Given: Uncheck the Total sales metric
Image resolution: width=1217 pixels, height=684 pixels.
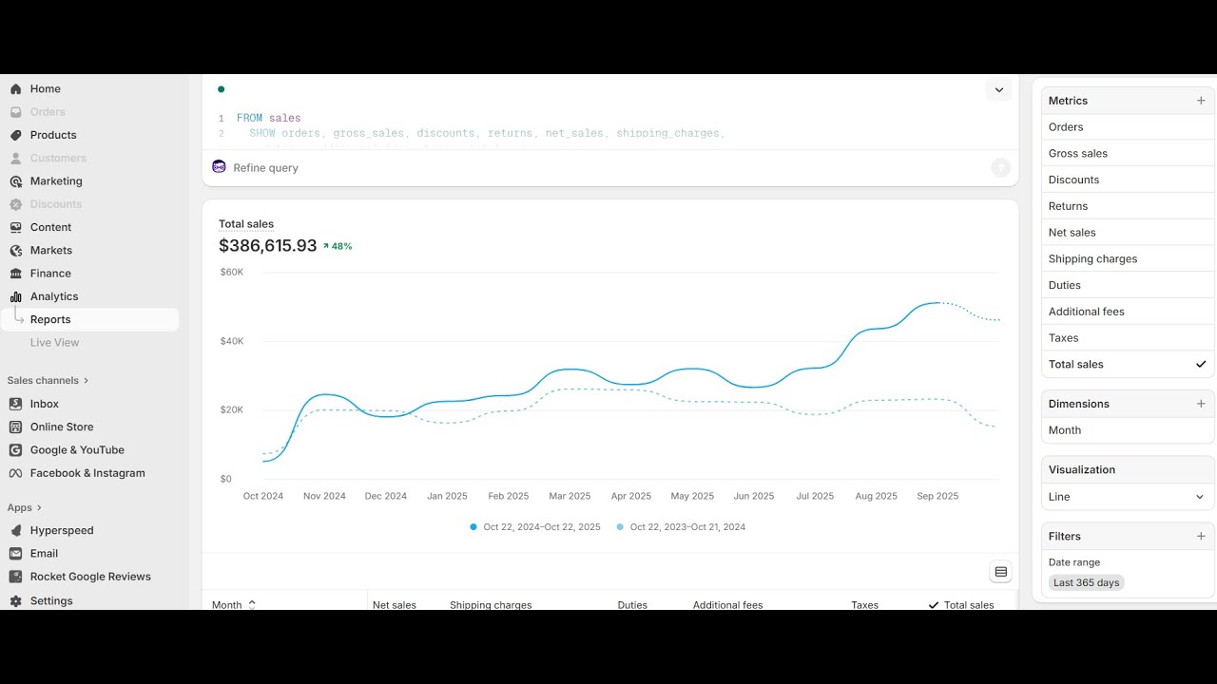Looking at the screenshot, I should coord(1128,365).
